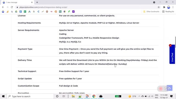Open the Chrome extensions puzzle icon
Image resolution: width=176 pixels, height=99 pixels.
(164, 7)
